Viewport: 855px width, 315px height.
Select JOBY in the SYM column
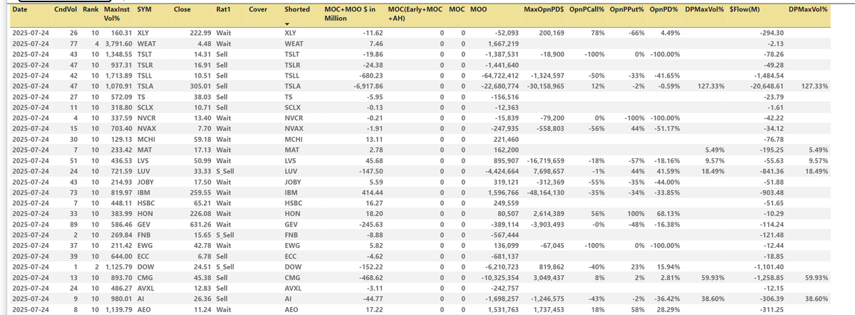tap(145, 182)
